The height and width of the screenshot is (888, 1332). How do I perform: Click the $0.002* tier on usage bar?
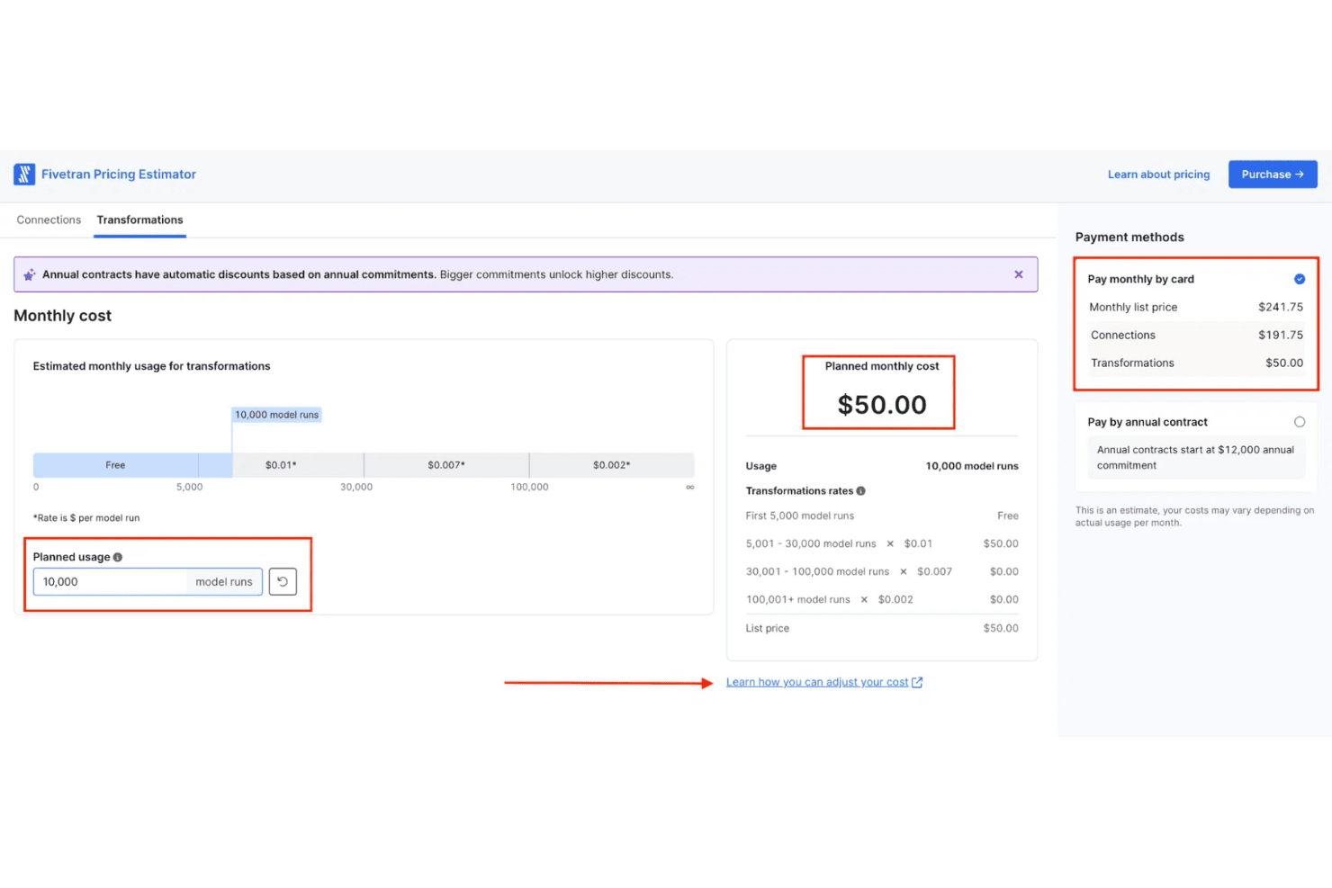tap(612, 465)
